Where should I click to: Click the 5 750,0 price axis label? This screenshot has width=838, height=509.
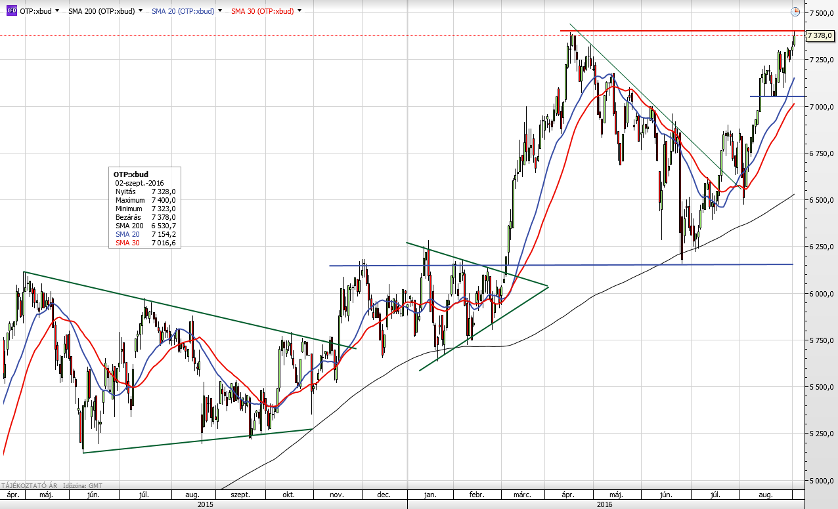pos(822,340)
